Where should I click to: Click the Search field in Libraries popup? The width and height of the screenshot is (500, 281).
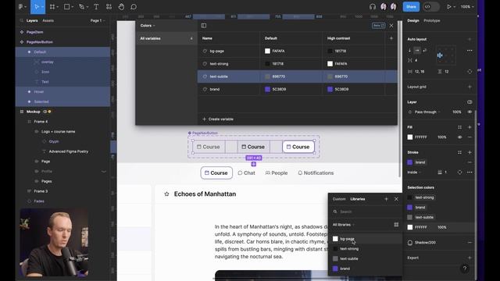(366, 212)
